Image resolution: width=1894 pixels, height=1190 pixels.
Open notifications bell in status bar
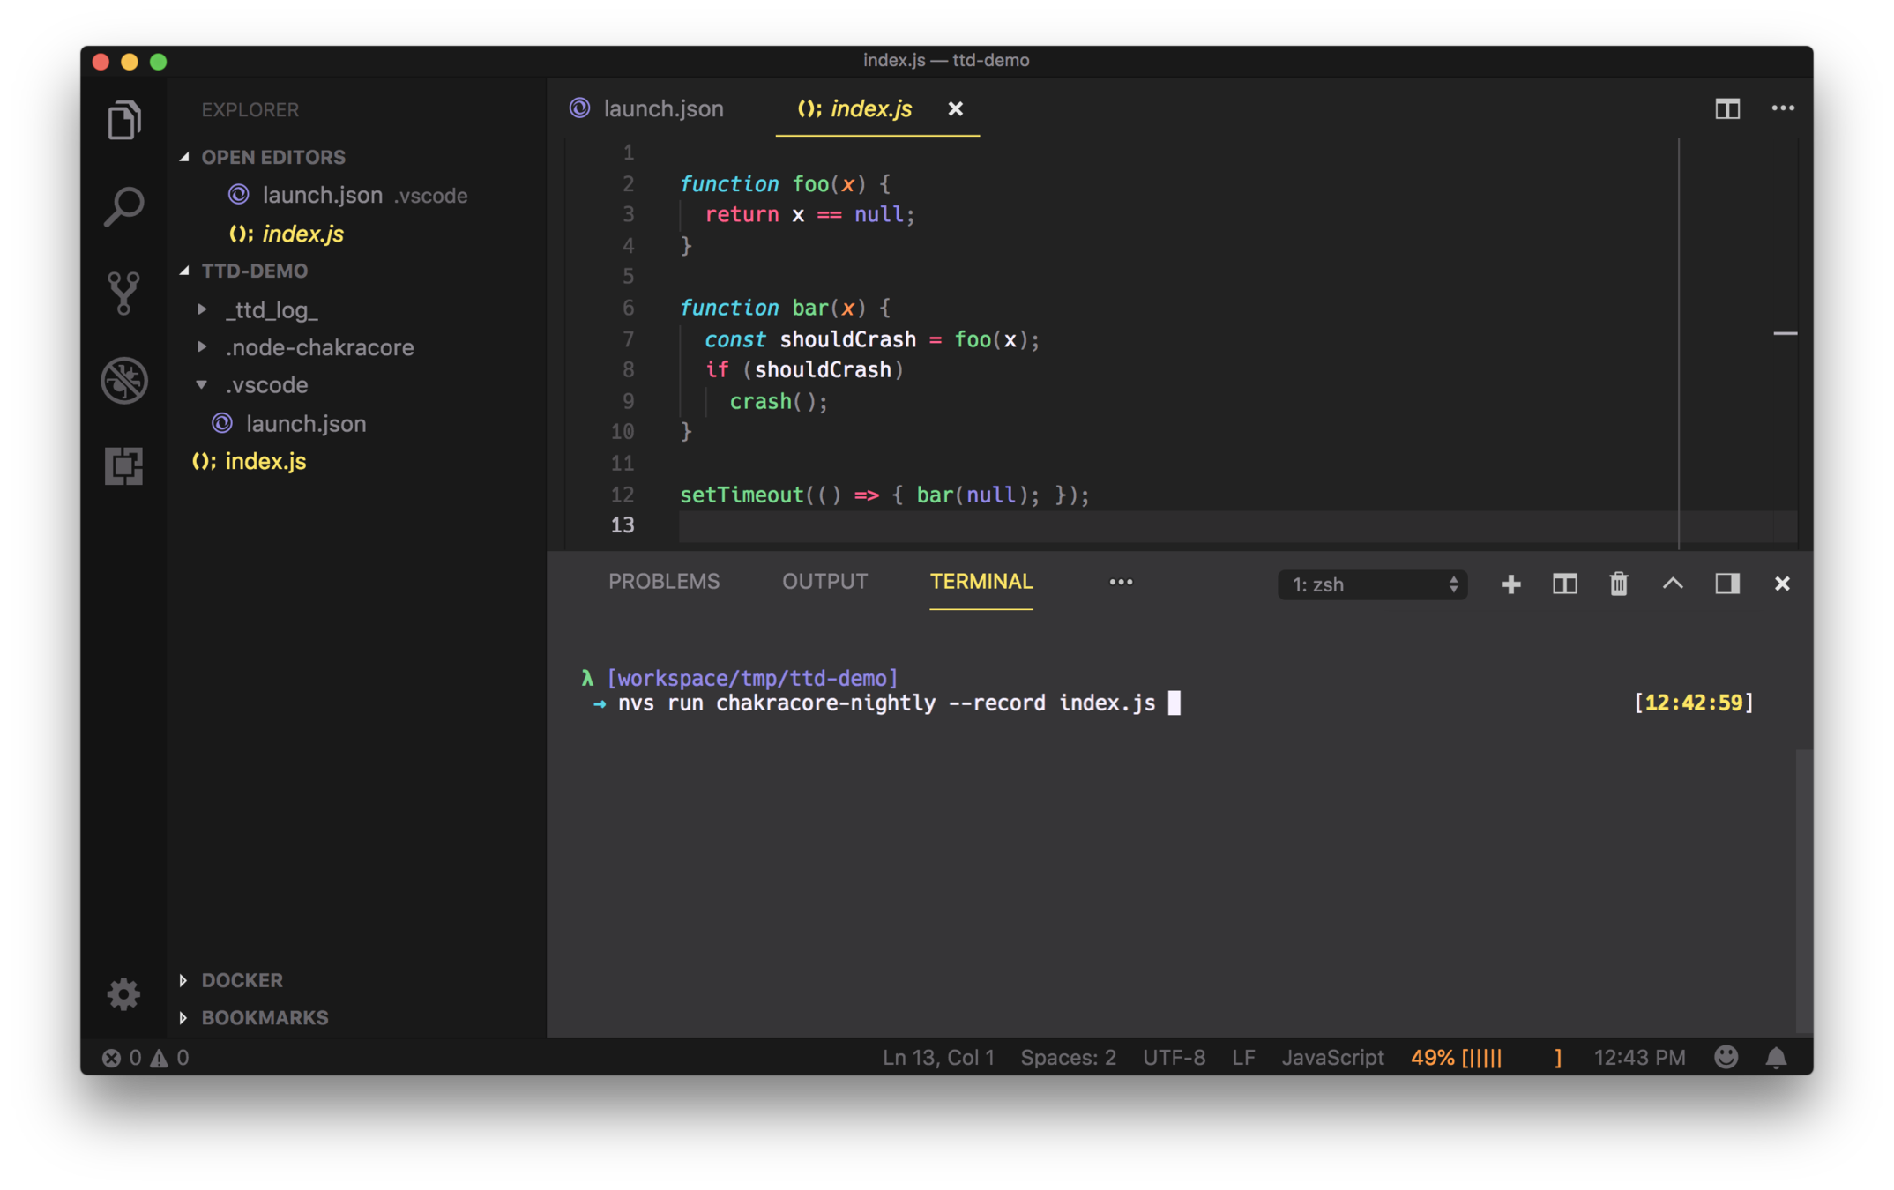click(1776, 1057)
